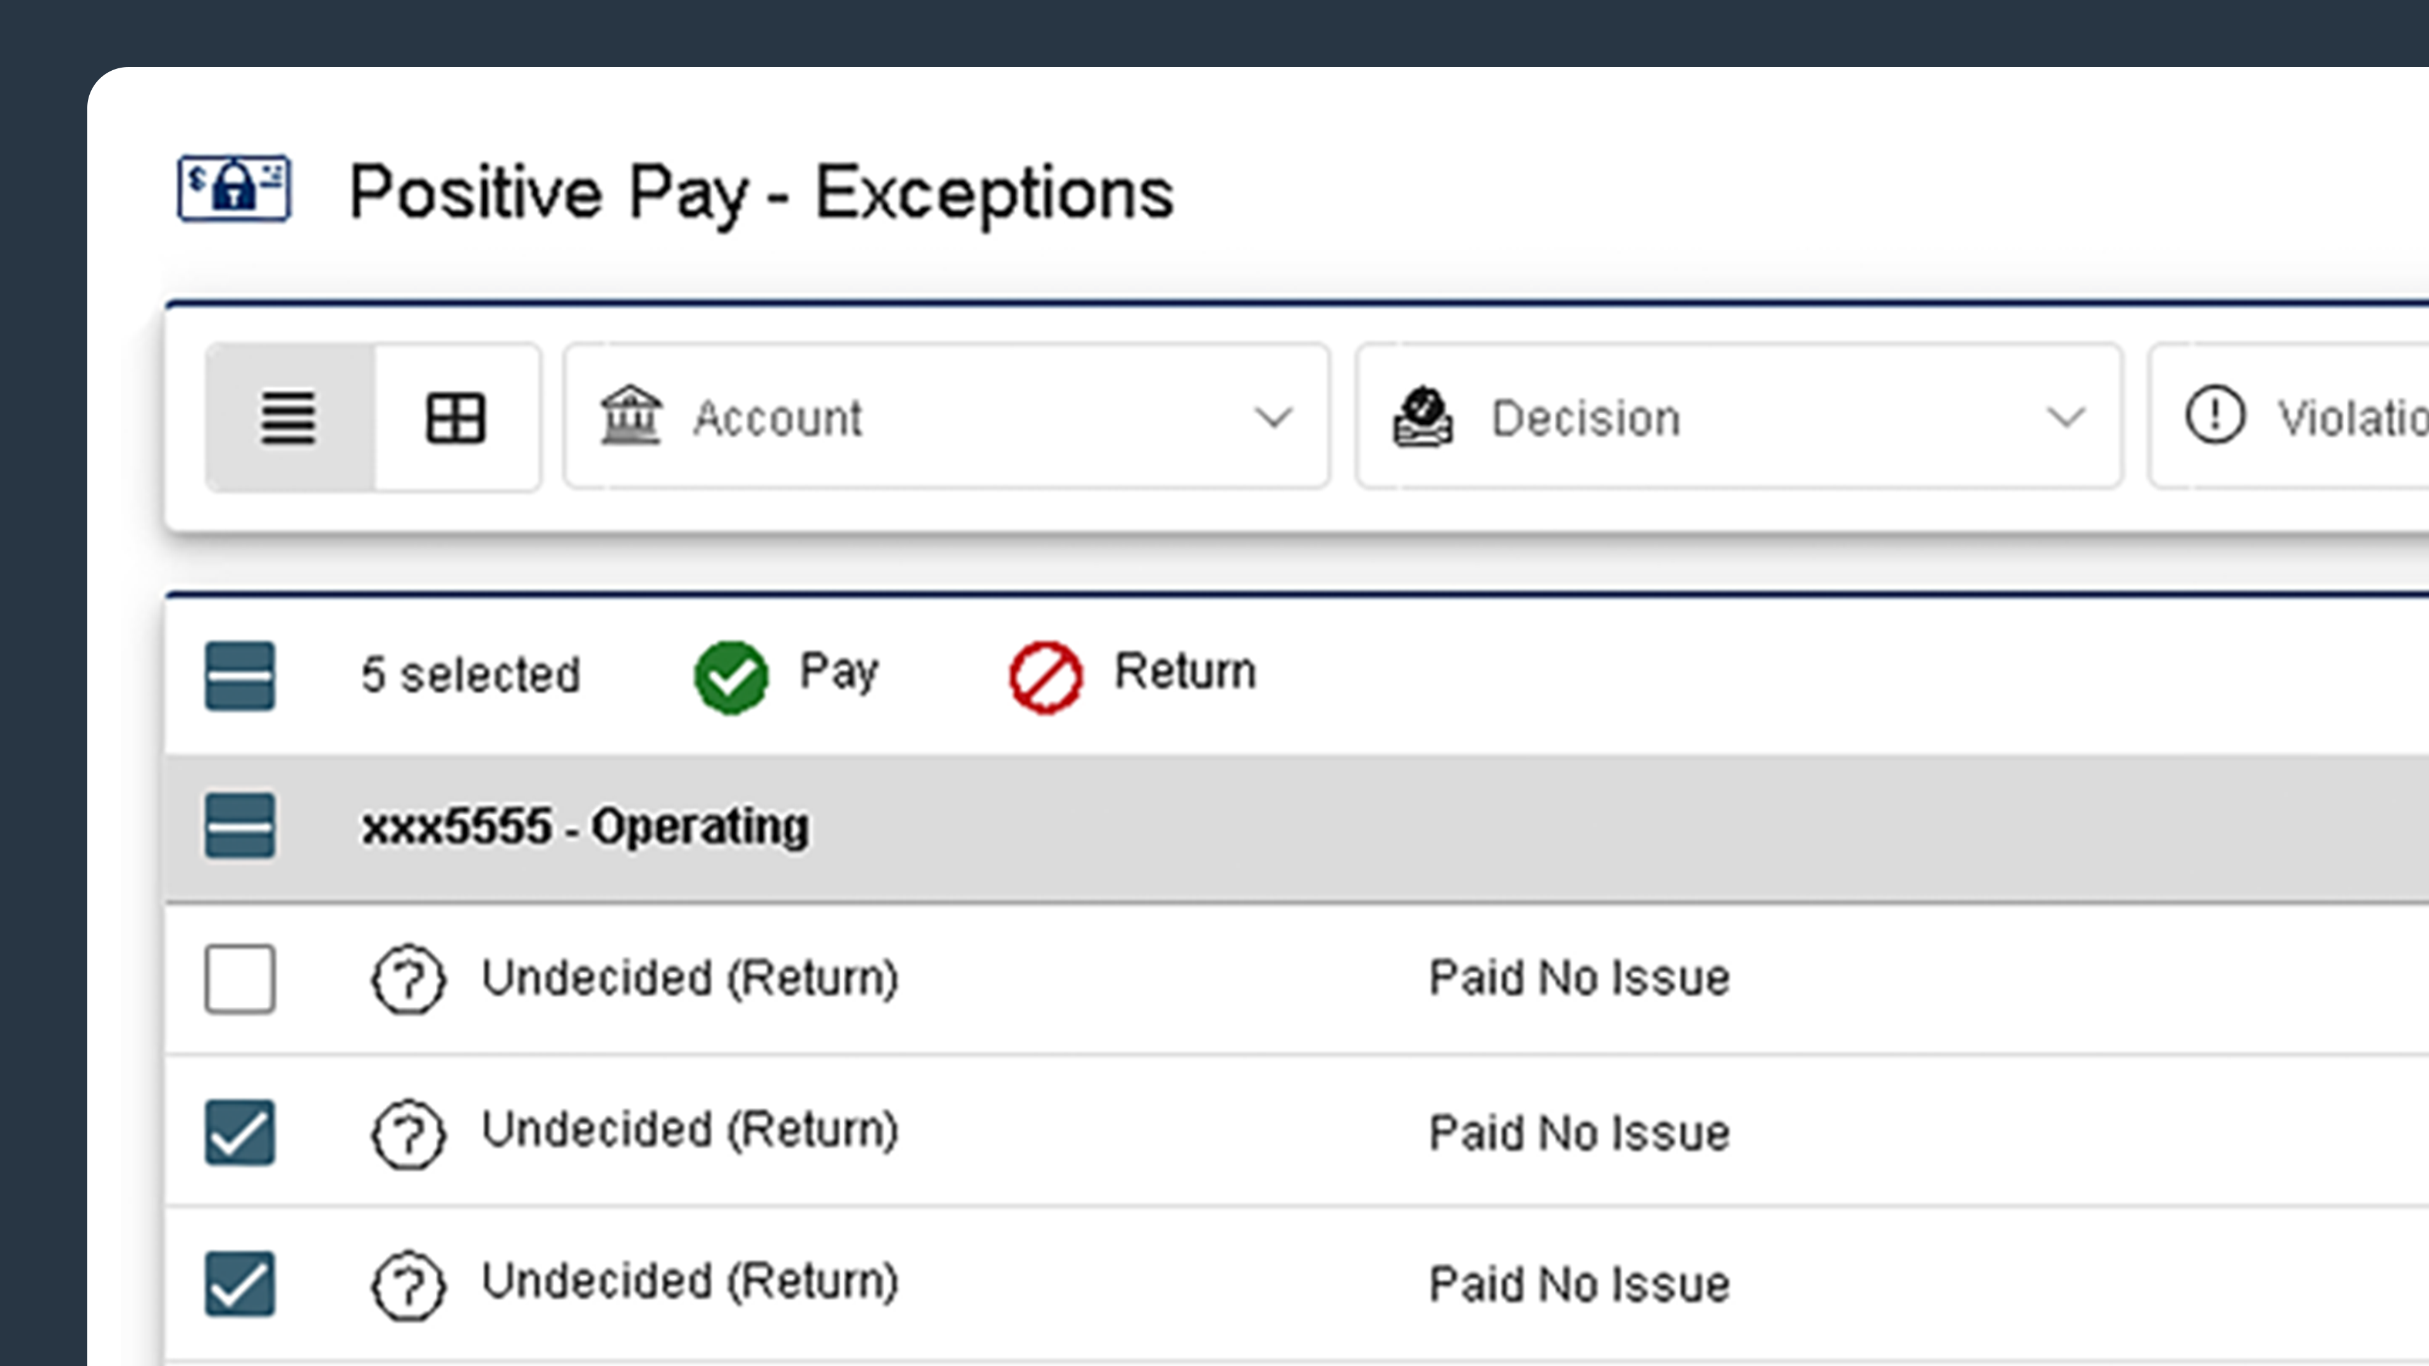Click Paid No Issue in the unchecked row

point(1579,978)
